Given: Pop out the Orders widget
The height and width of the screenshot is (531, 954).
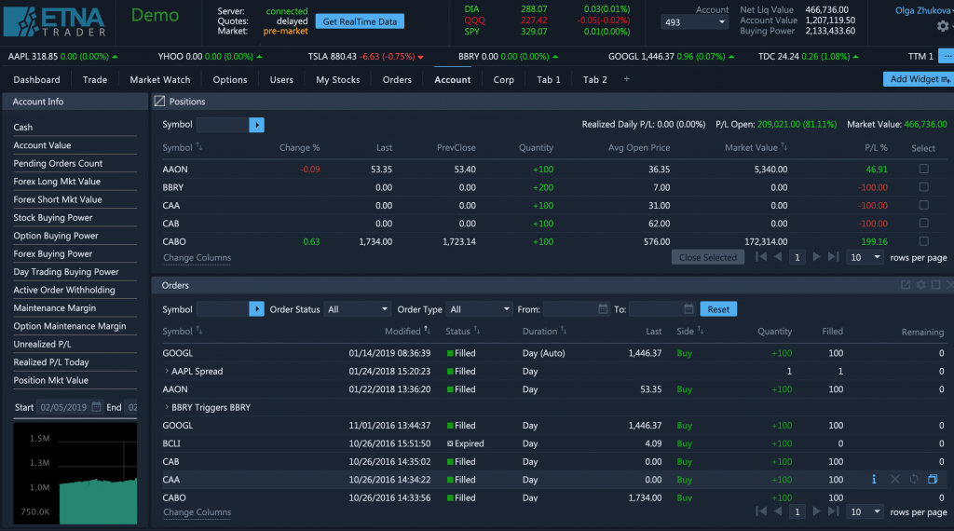Looking at the screenshot, I should 906,285.
